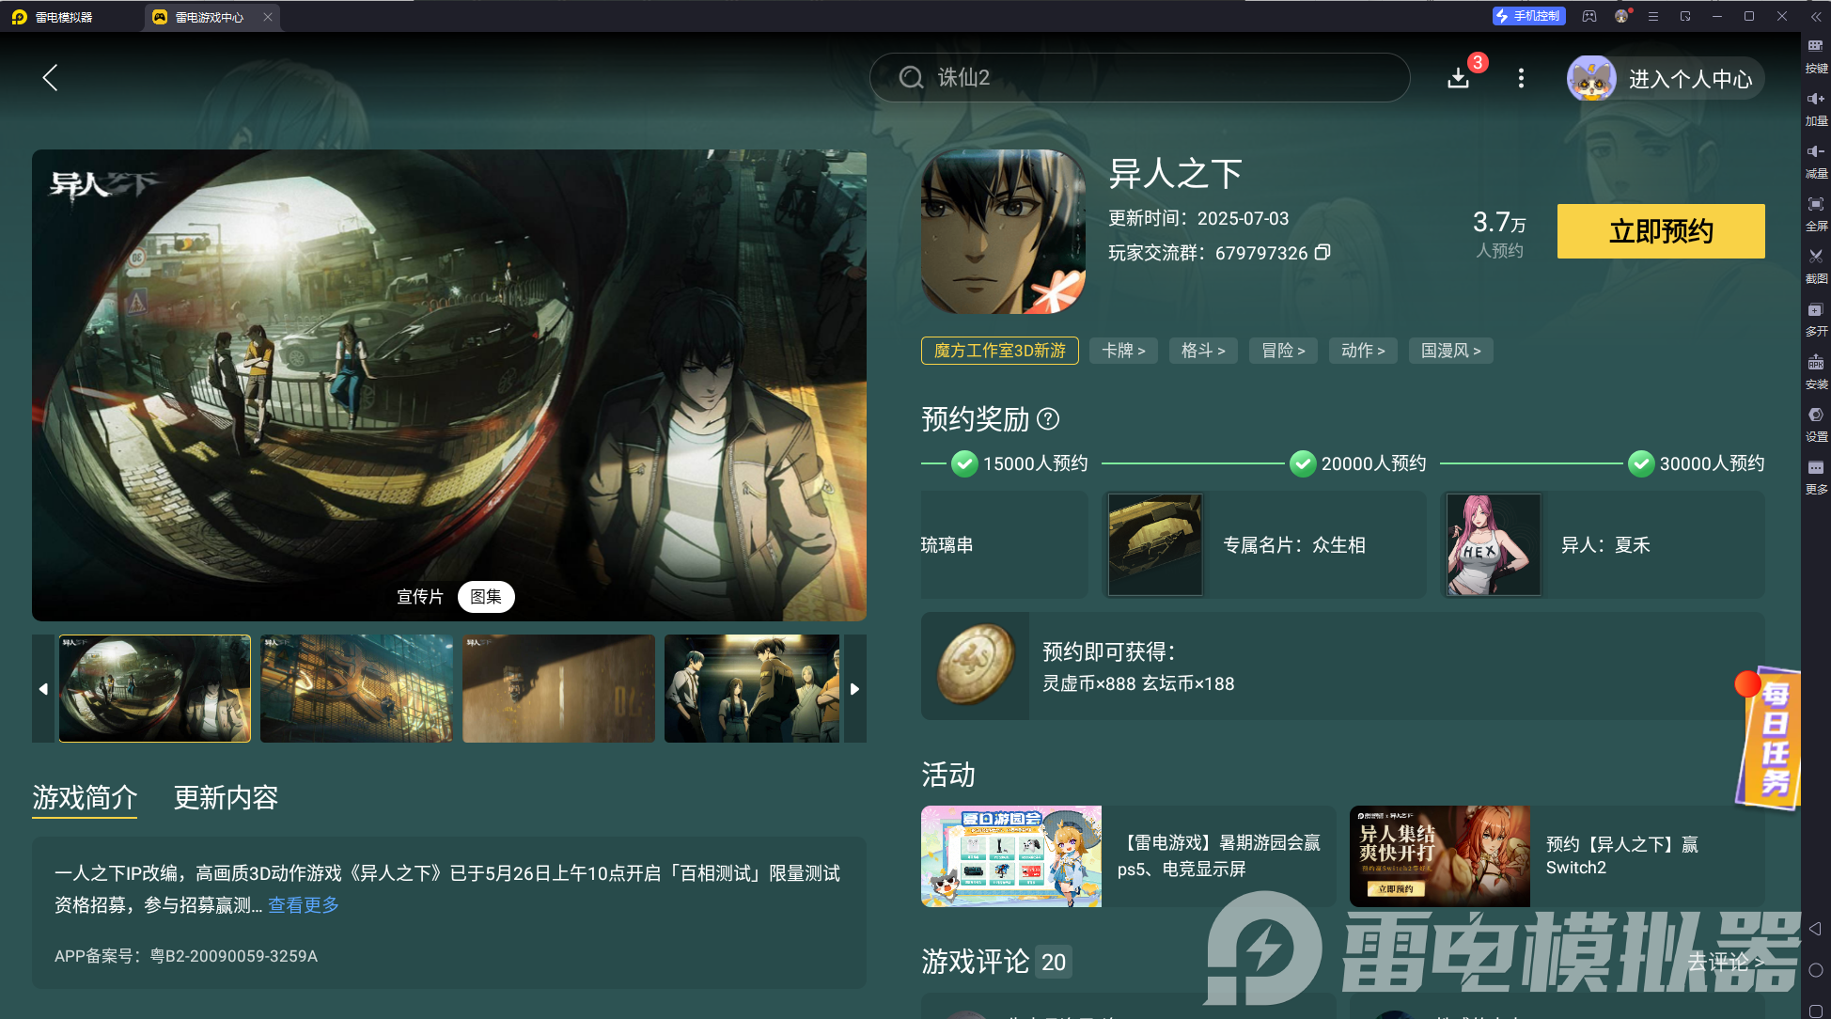Open the settings (设置) sidebar icon
1831x1019 pixels.
click(x=1815, y=415)
